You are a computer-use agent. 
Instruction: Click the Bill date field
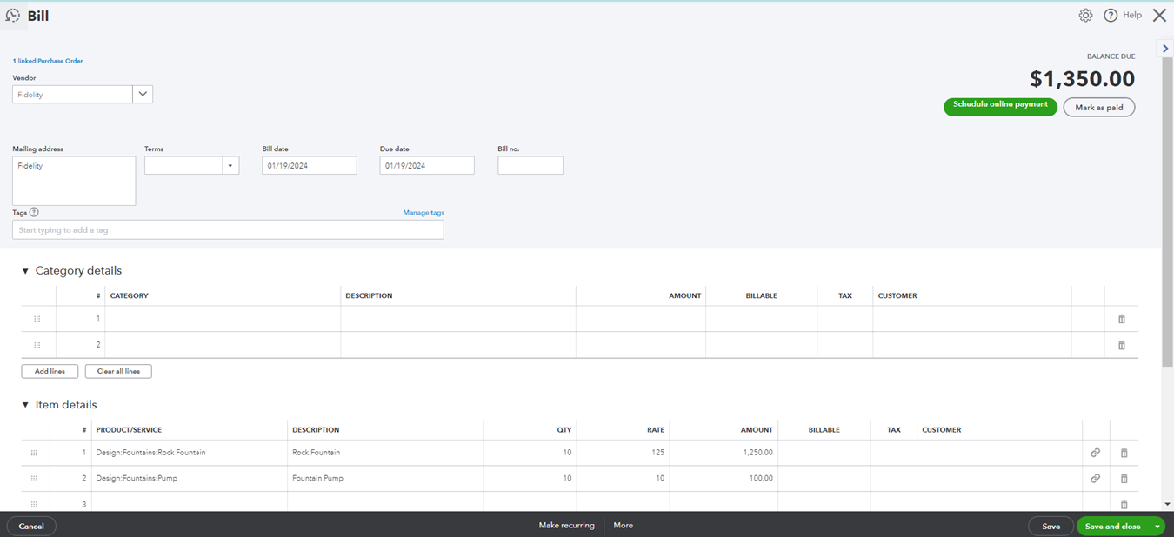click(310, 165)
